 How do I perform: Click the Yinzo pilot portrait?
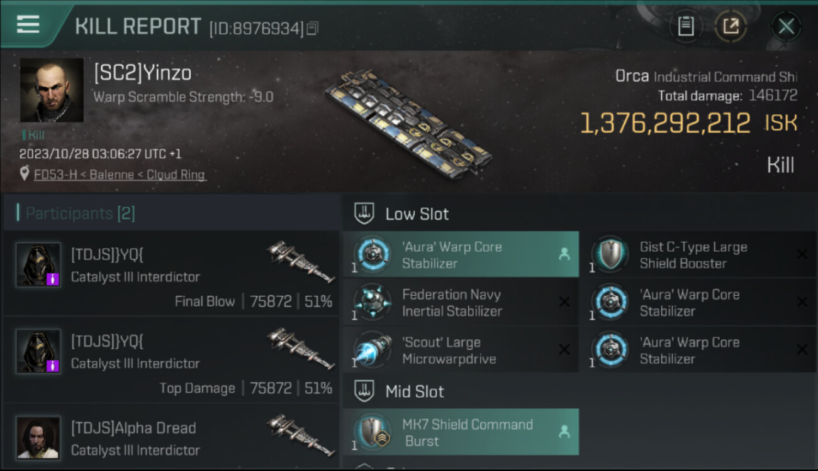click(x=52, y=90)
